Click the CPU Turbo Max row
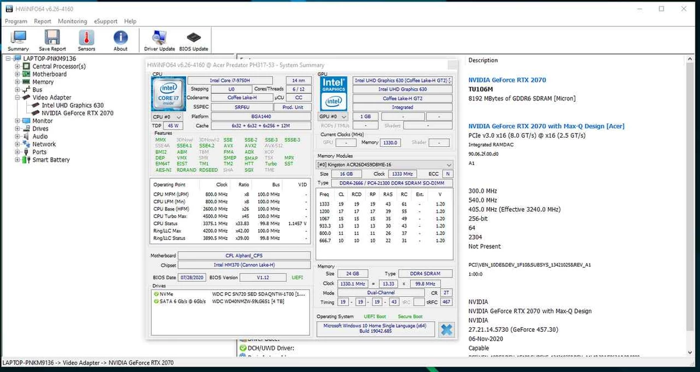 (x=230, y=216)
